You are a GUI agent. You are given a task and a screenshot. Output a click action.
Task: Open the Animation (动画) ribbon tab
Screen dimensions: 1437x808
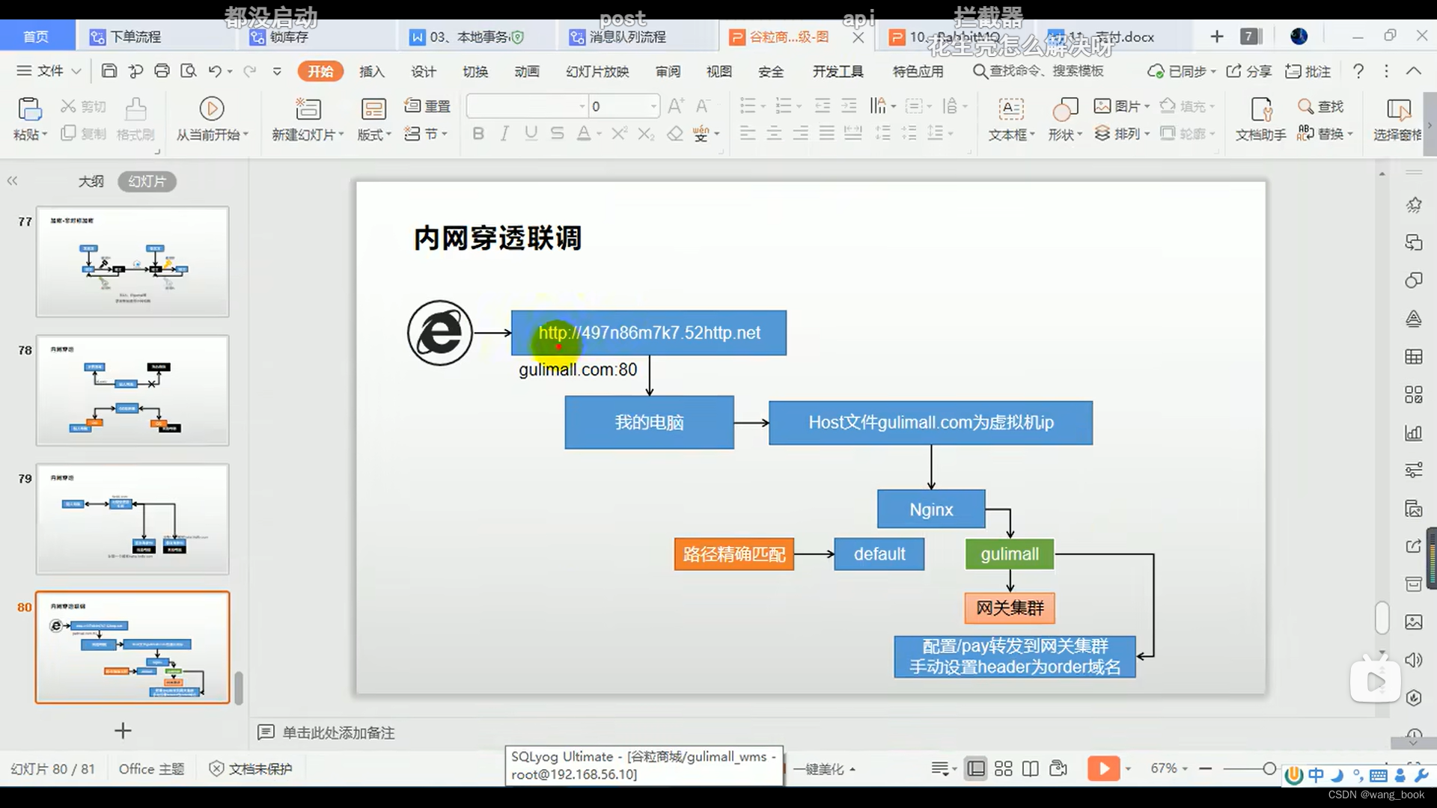click(527, 71)
